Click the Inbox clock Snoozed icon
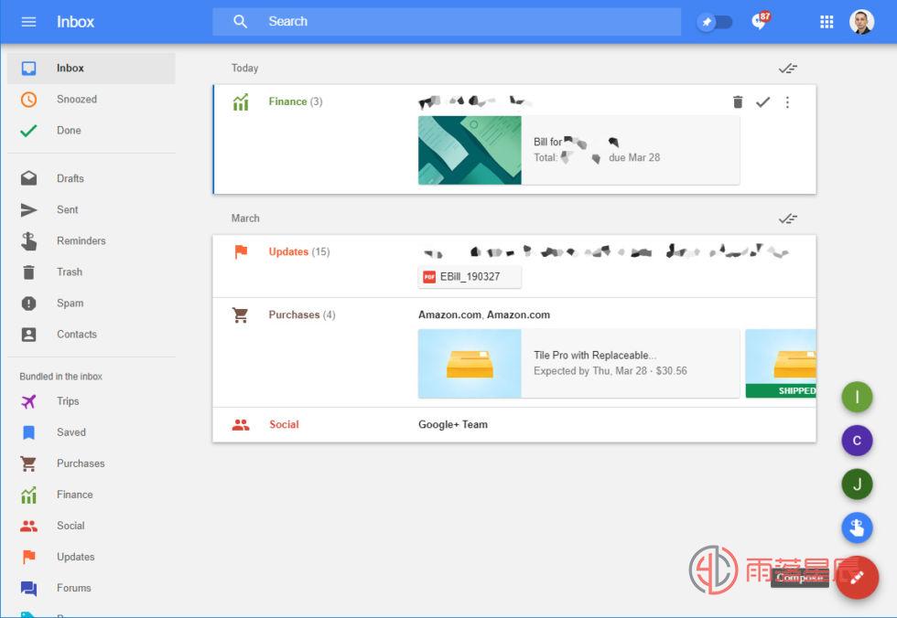897x618 pixels. click(28, 100)
